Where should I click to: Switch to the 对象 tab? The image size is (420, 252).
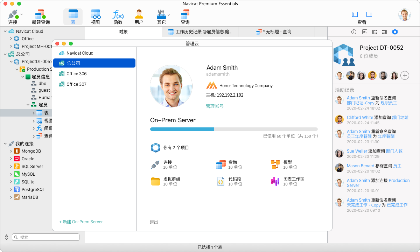pyautogui.click(x=123, y=32)
